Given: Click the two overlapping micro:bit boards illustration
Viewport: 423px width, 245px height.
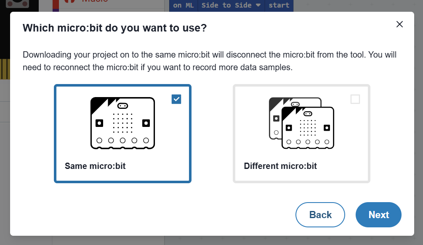Looking at the screenshot, I should click(x=301, y=123).
